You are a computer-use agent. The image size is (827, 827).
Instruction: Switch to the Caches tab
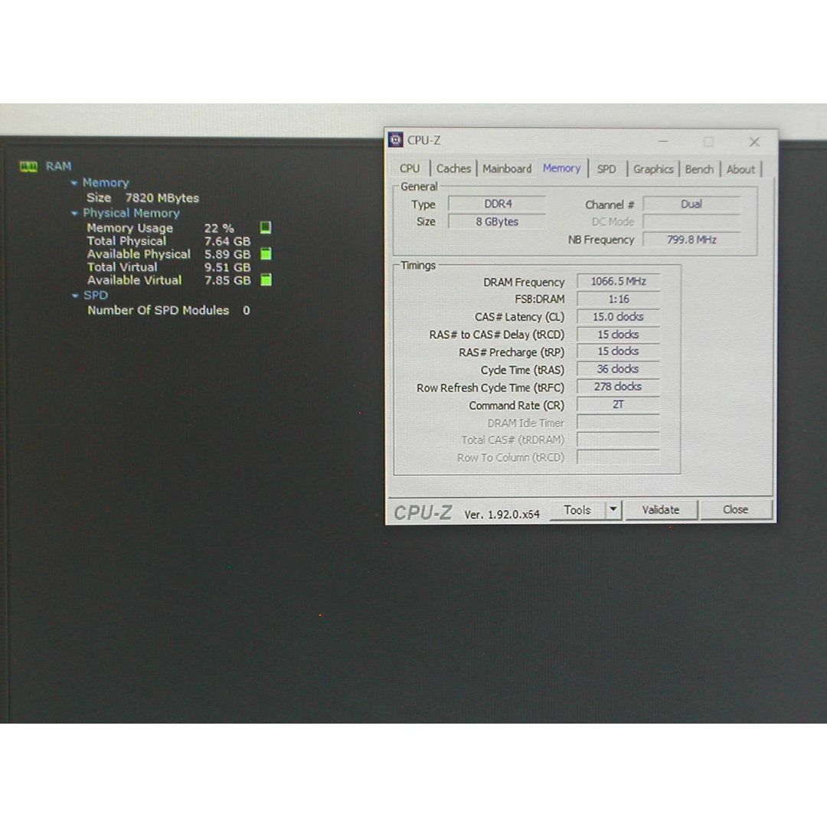tap(453, 168)
